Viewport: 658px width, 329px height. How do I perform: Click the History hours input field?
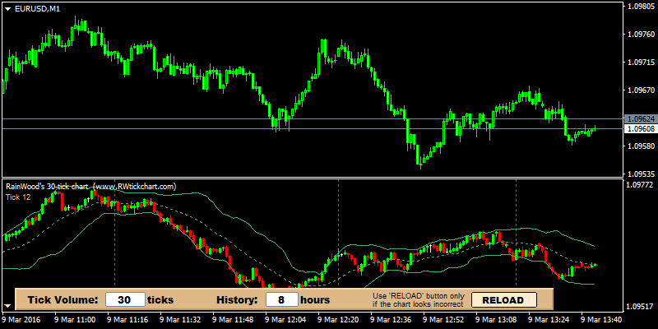tap(281, 300)
